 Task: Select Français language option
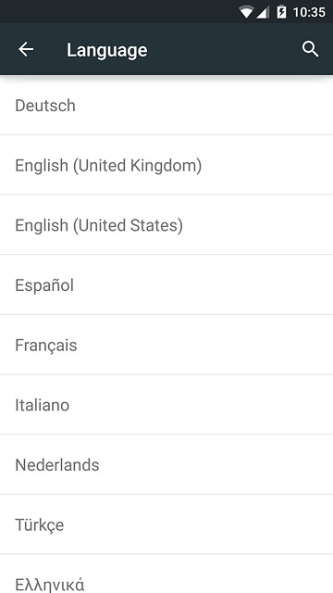point(166,345)
